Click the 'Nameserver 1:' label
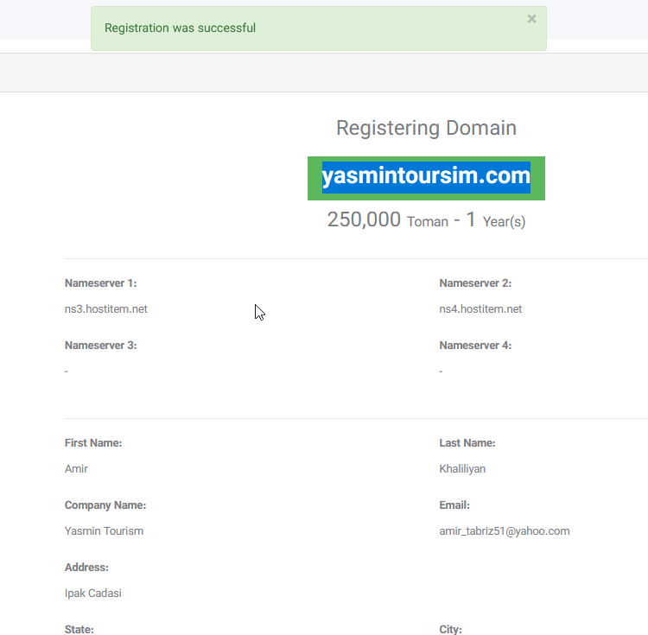Screen dimensions: 648x635 tap(101, 283)
